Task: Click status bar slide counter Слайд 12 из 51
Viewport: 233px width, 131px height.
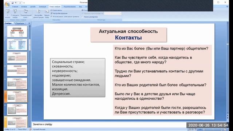Action: point(10,130)
